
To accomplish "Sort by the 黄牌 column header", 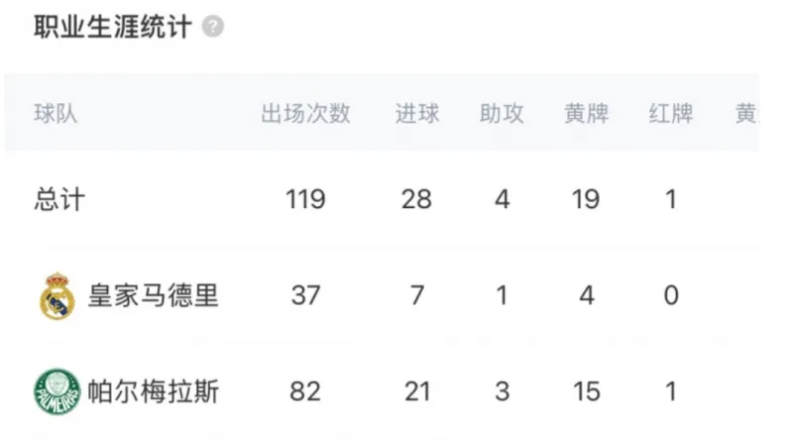I will [586, 114].
